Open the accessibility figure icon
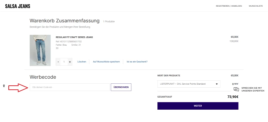268x122 pixels. coord(4,86)
